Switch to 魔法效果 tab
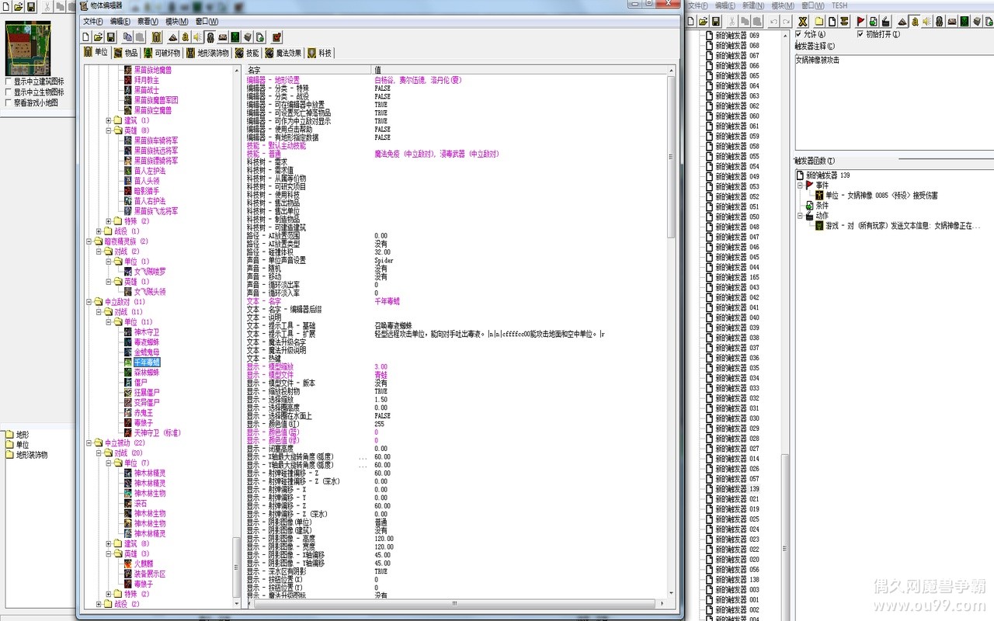Image resolution: width=994 pixels, height=621 pixels. coord(283,53)
